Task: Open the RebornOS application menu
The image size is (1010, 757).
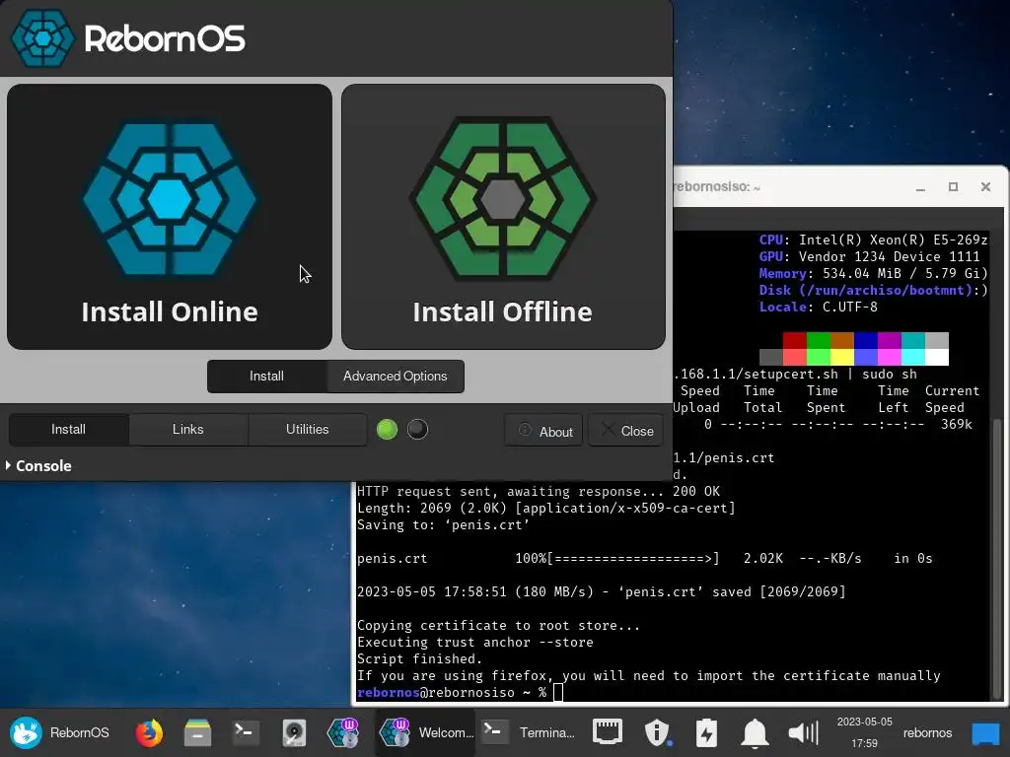Action: coord(59,732)
